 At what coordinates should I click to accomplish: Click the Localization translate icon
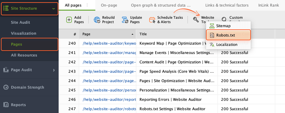click(x=212, y=45)
